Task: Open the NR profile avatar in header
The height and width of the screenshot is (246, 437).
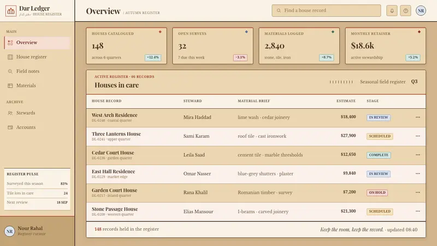Action: coord(421,10)
